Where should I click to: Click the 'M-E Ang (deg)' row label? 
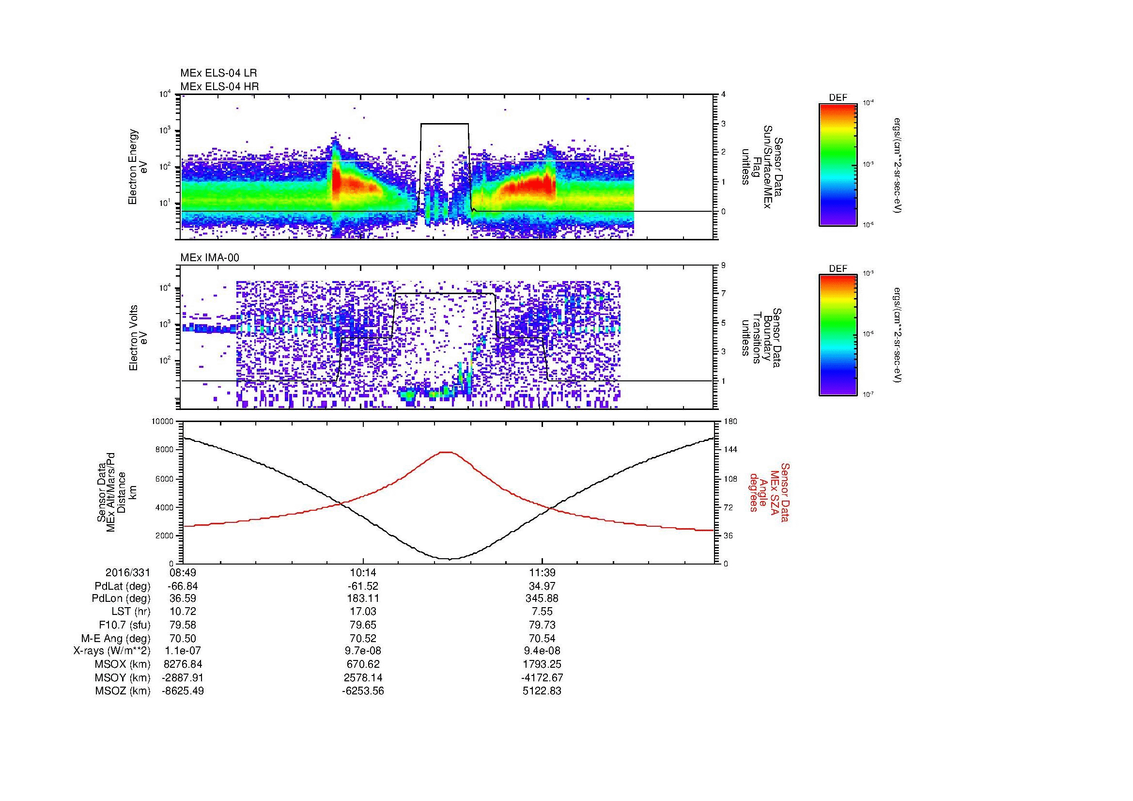116,639
